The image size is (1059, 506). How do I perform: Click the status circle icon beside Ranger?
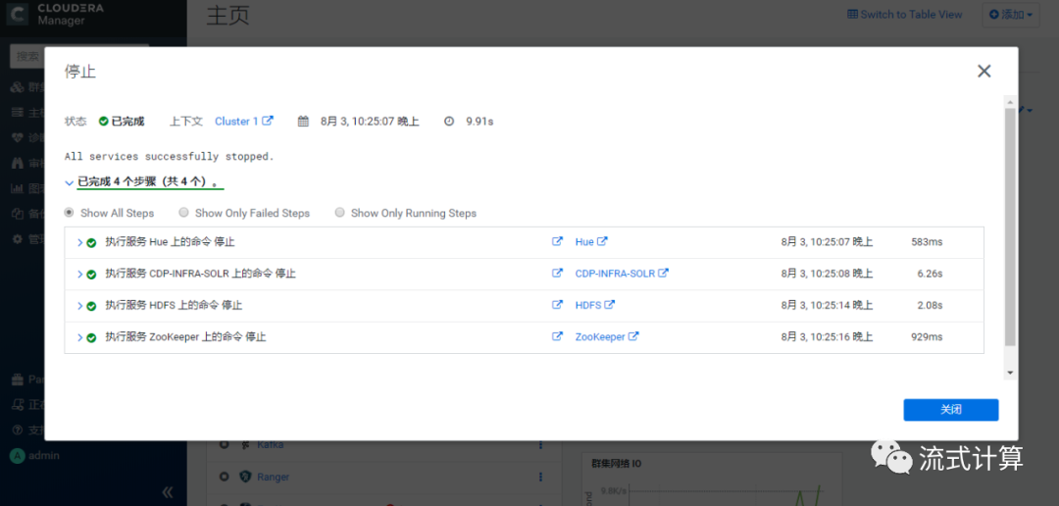point(225,477)
